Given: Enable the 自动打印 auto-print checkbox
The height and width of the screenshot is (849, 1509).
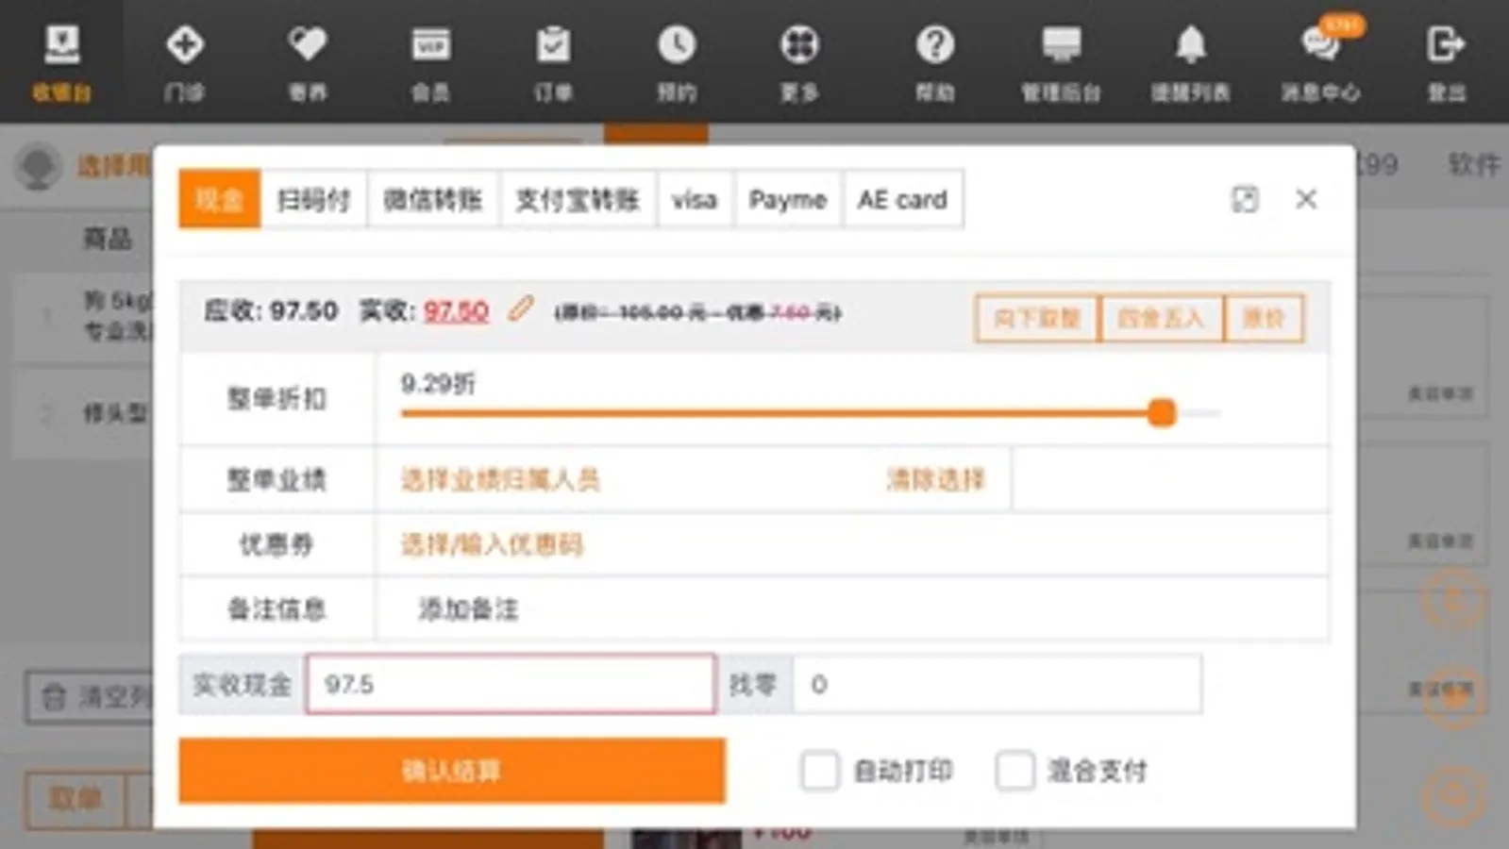Looking at the screenshot, I should (819, 771).
